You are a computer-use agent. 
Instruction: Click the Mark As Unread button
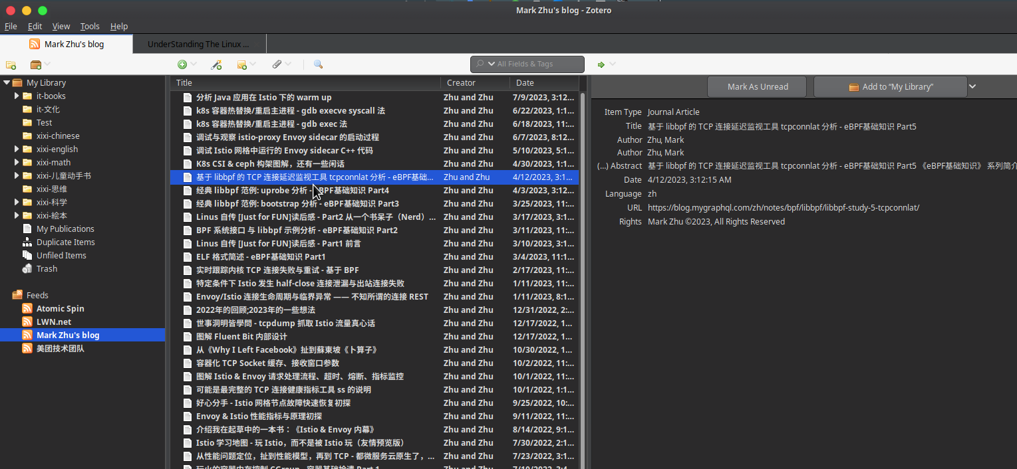[x=757, y=86]
